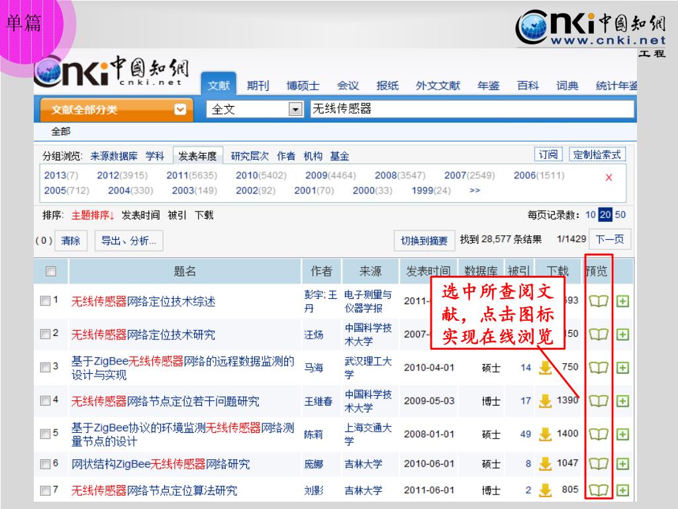Screen dimensions: 678x509
Task: Go to the 报纸 tab
Action: coord(387,85)
